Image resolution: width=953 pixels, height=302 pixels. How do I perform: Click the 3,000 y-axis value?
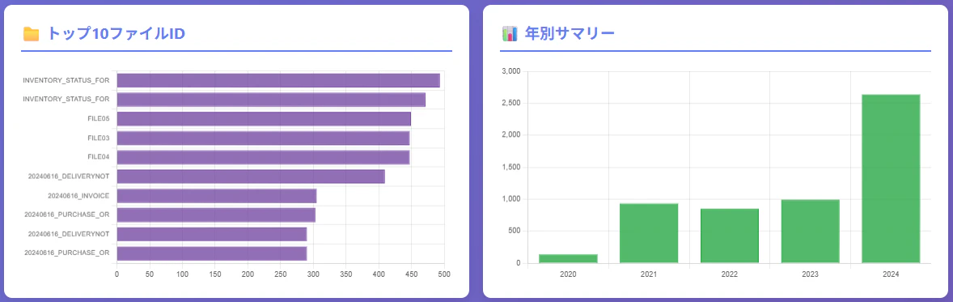[x=511, y=71]
